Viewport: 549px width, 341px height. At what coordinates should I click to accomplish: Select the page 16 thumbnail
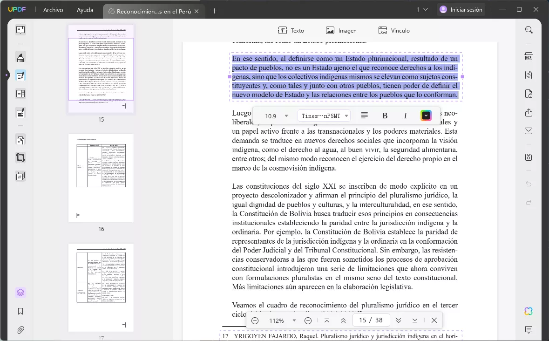pos(101,178)
